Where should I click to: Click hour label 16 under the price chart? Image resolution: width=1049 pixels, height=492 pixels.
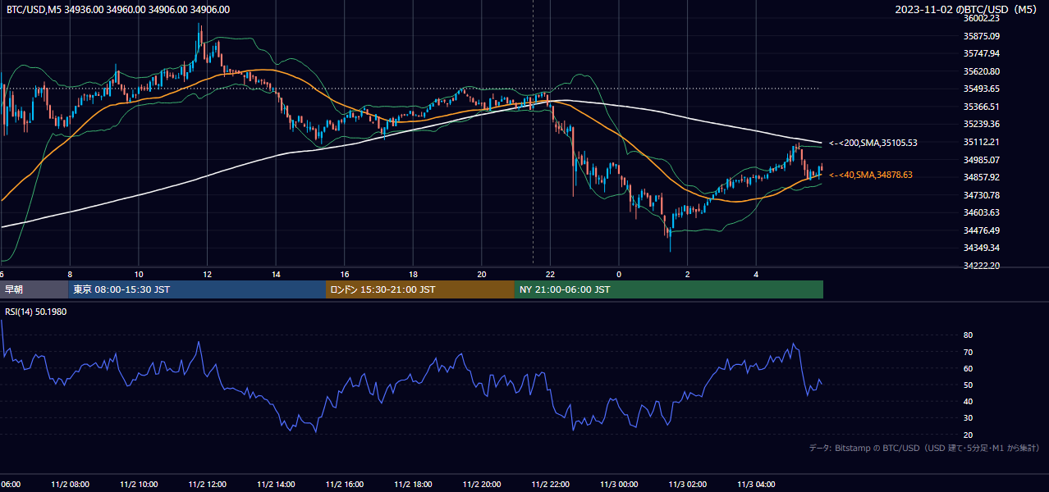(x=345, y=274)
